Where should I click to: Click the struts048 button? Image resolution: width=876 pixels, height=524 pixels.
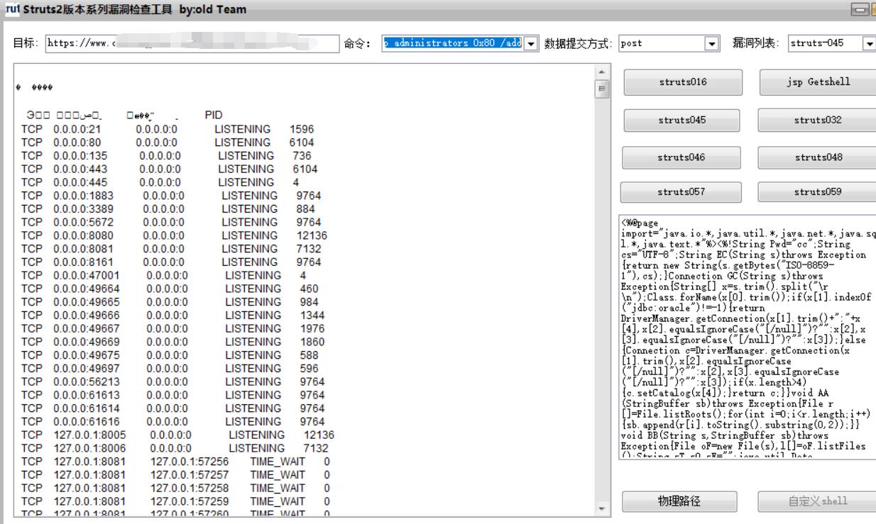(x=818, y=157)
